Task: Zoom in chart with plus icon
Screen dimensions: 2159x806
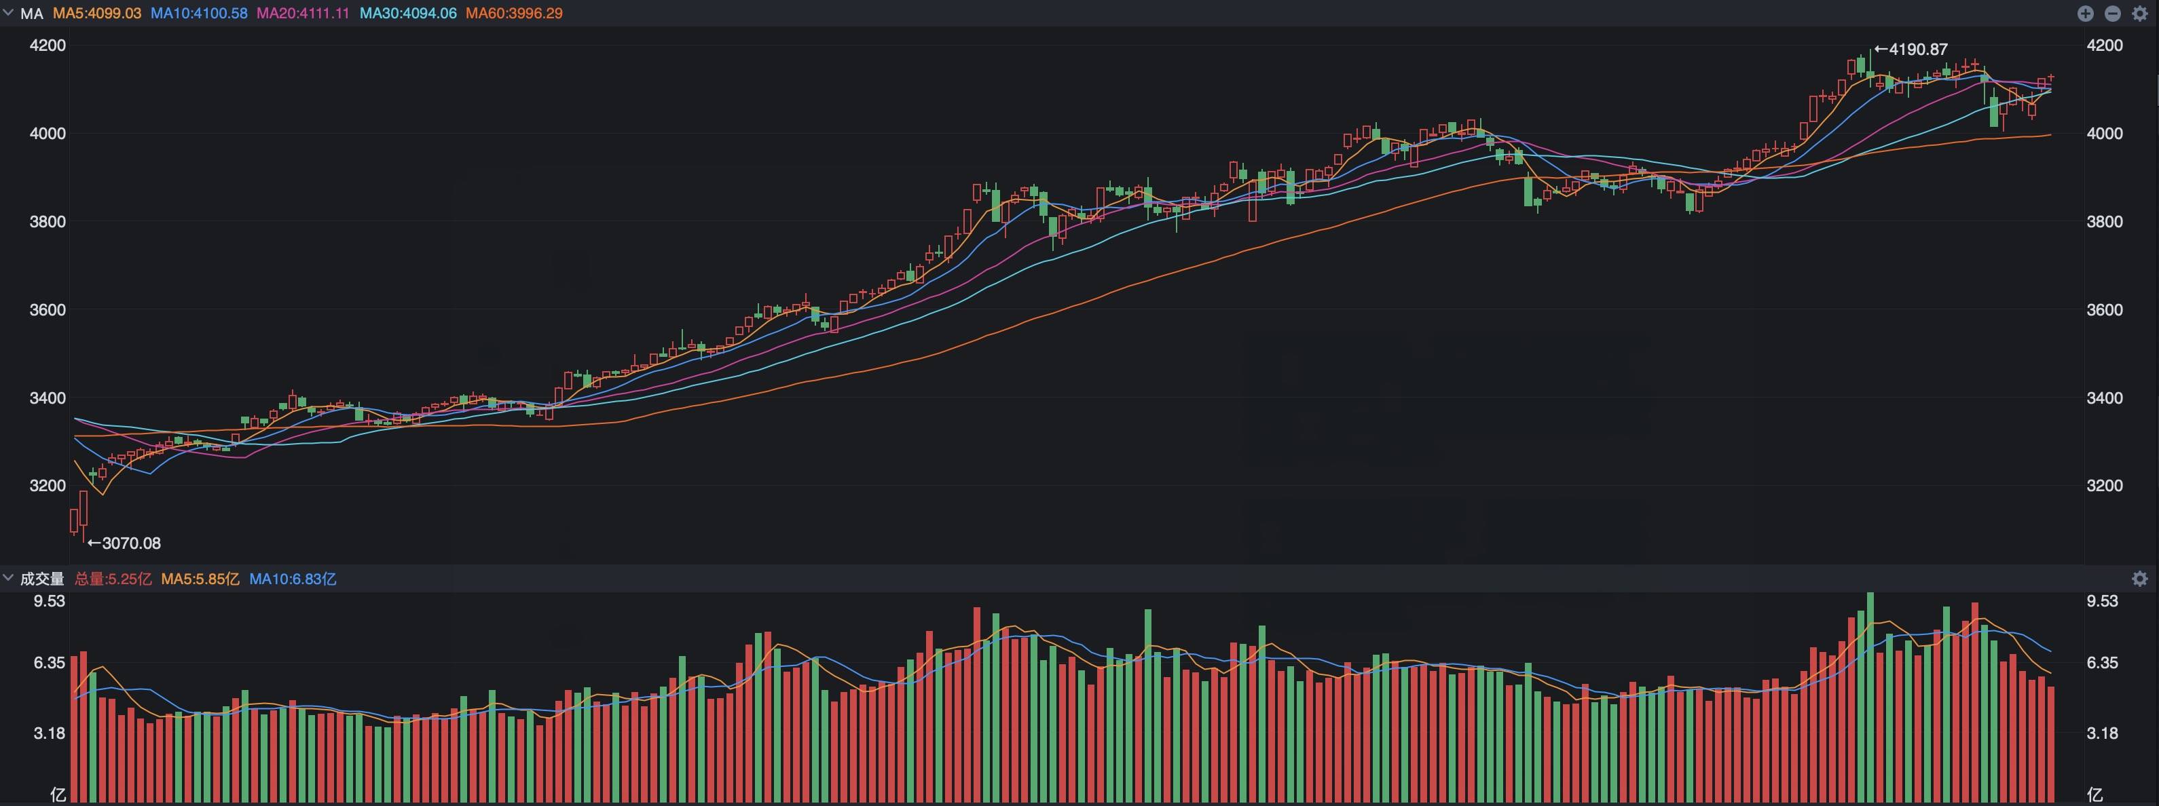Action: (2085, 14)
